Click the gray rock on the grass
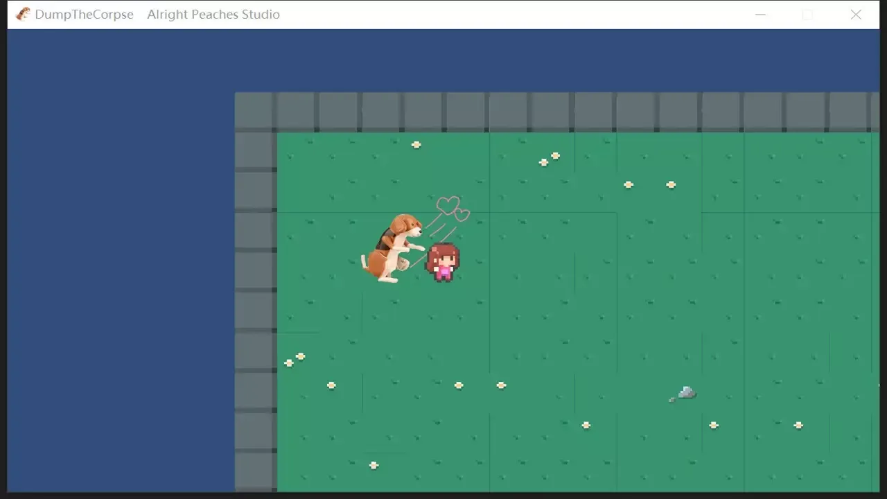This screenshot has height=499, width=887. tap(685, 393)
